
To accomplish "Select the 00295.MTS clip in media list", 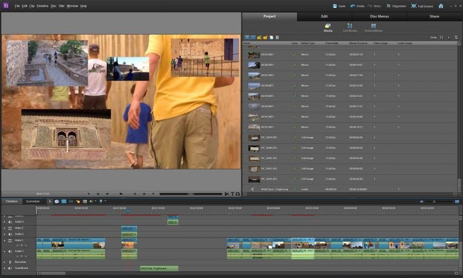I will point(267,54).
